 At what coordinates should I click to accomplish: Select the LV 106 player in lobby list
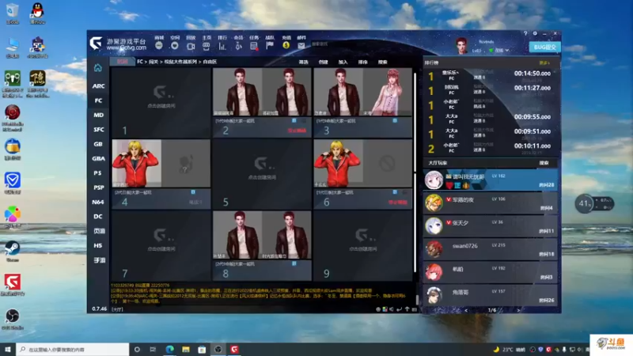pyautogui.click(x=491, y=203)
